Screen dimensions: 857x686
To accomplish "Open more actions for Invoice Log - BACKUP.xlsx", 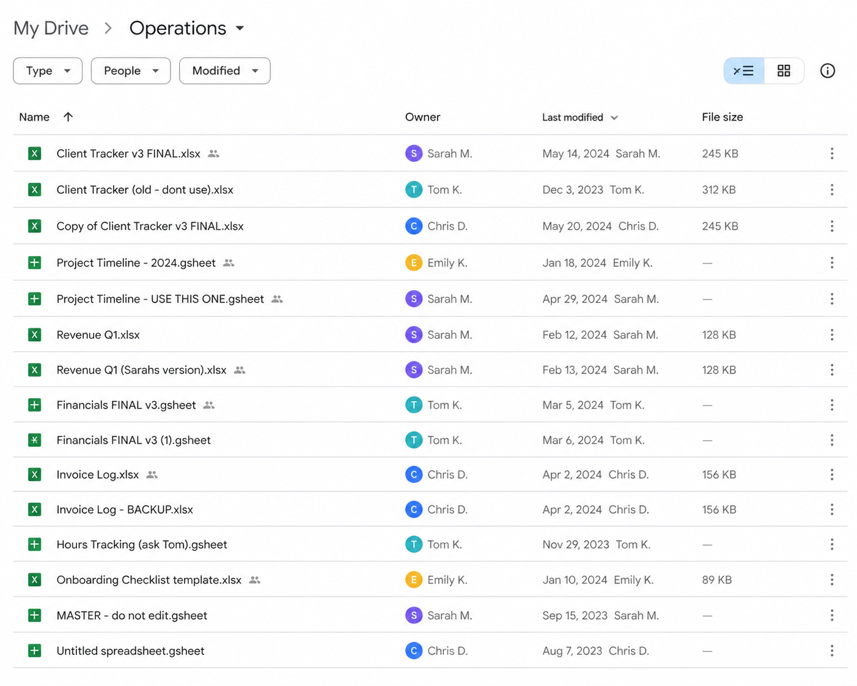I will pyautogui.click(x=831, y=509).
